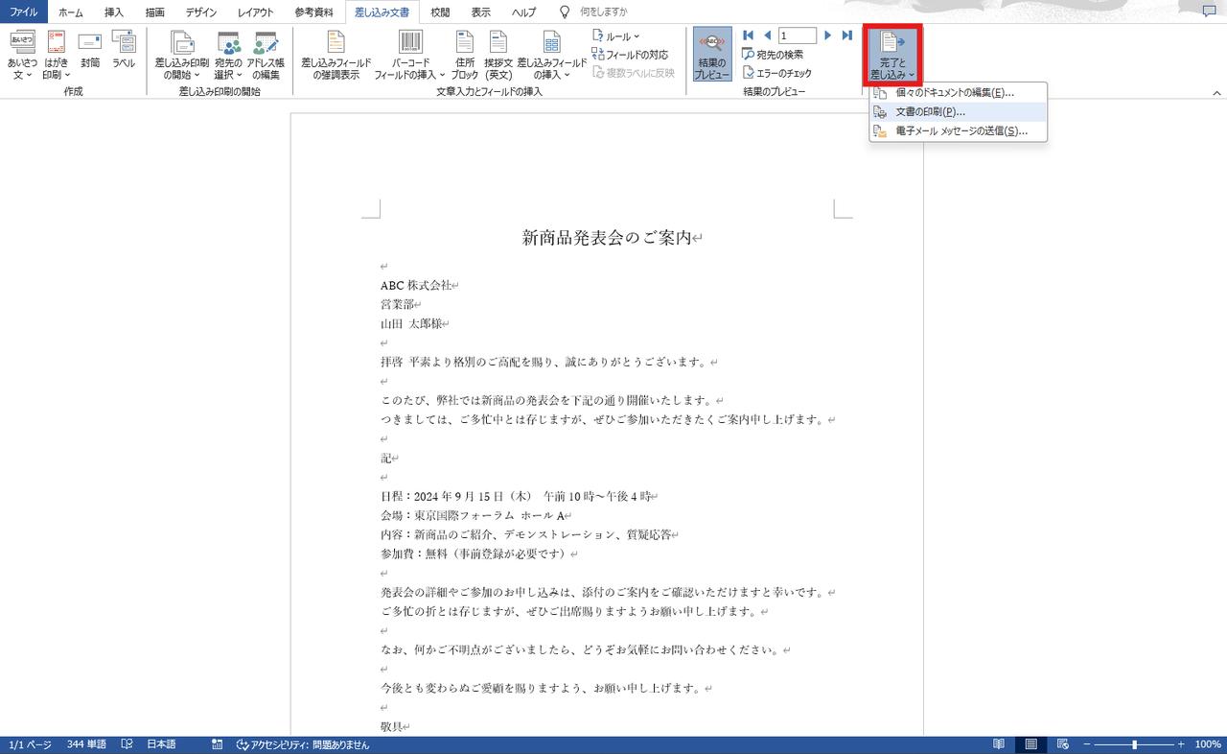Switch to Print Layout view icon
This screenshot has width=1227, height=754.
coord(1031,744)
